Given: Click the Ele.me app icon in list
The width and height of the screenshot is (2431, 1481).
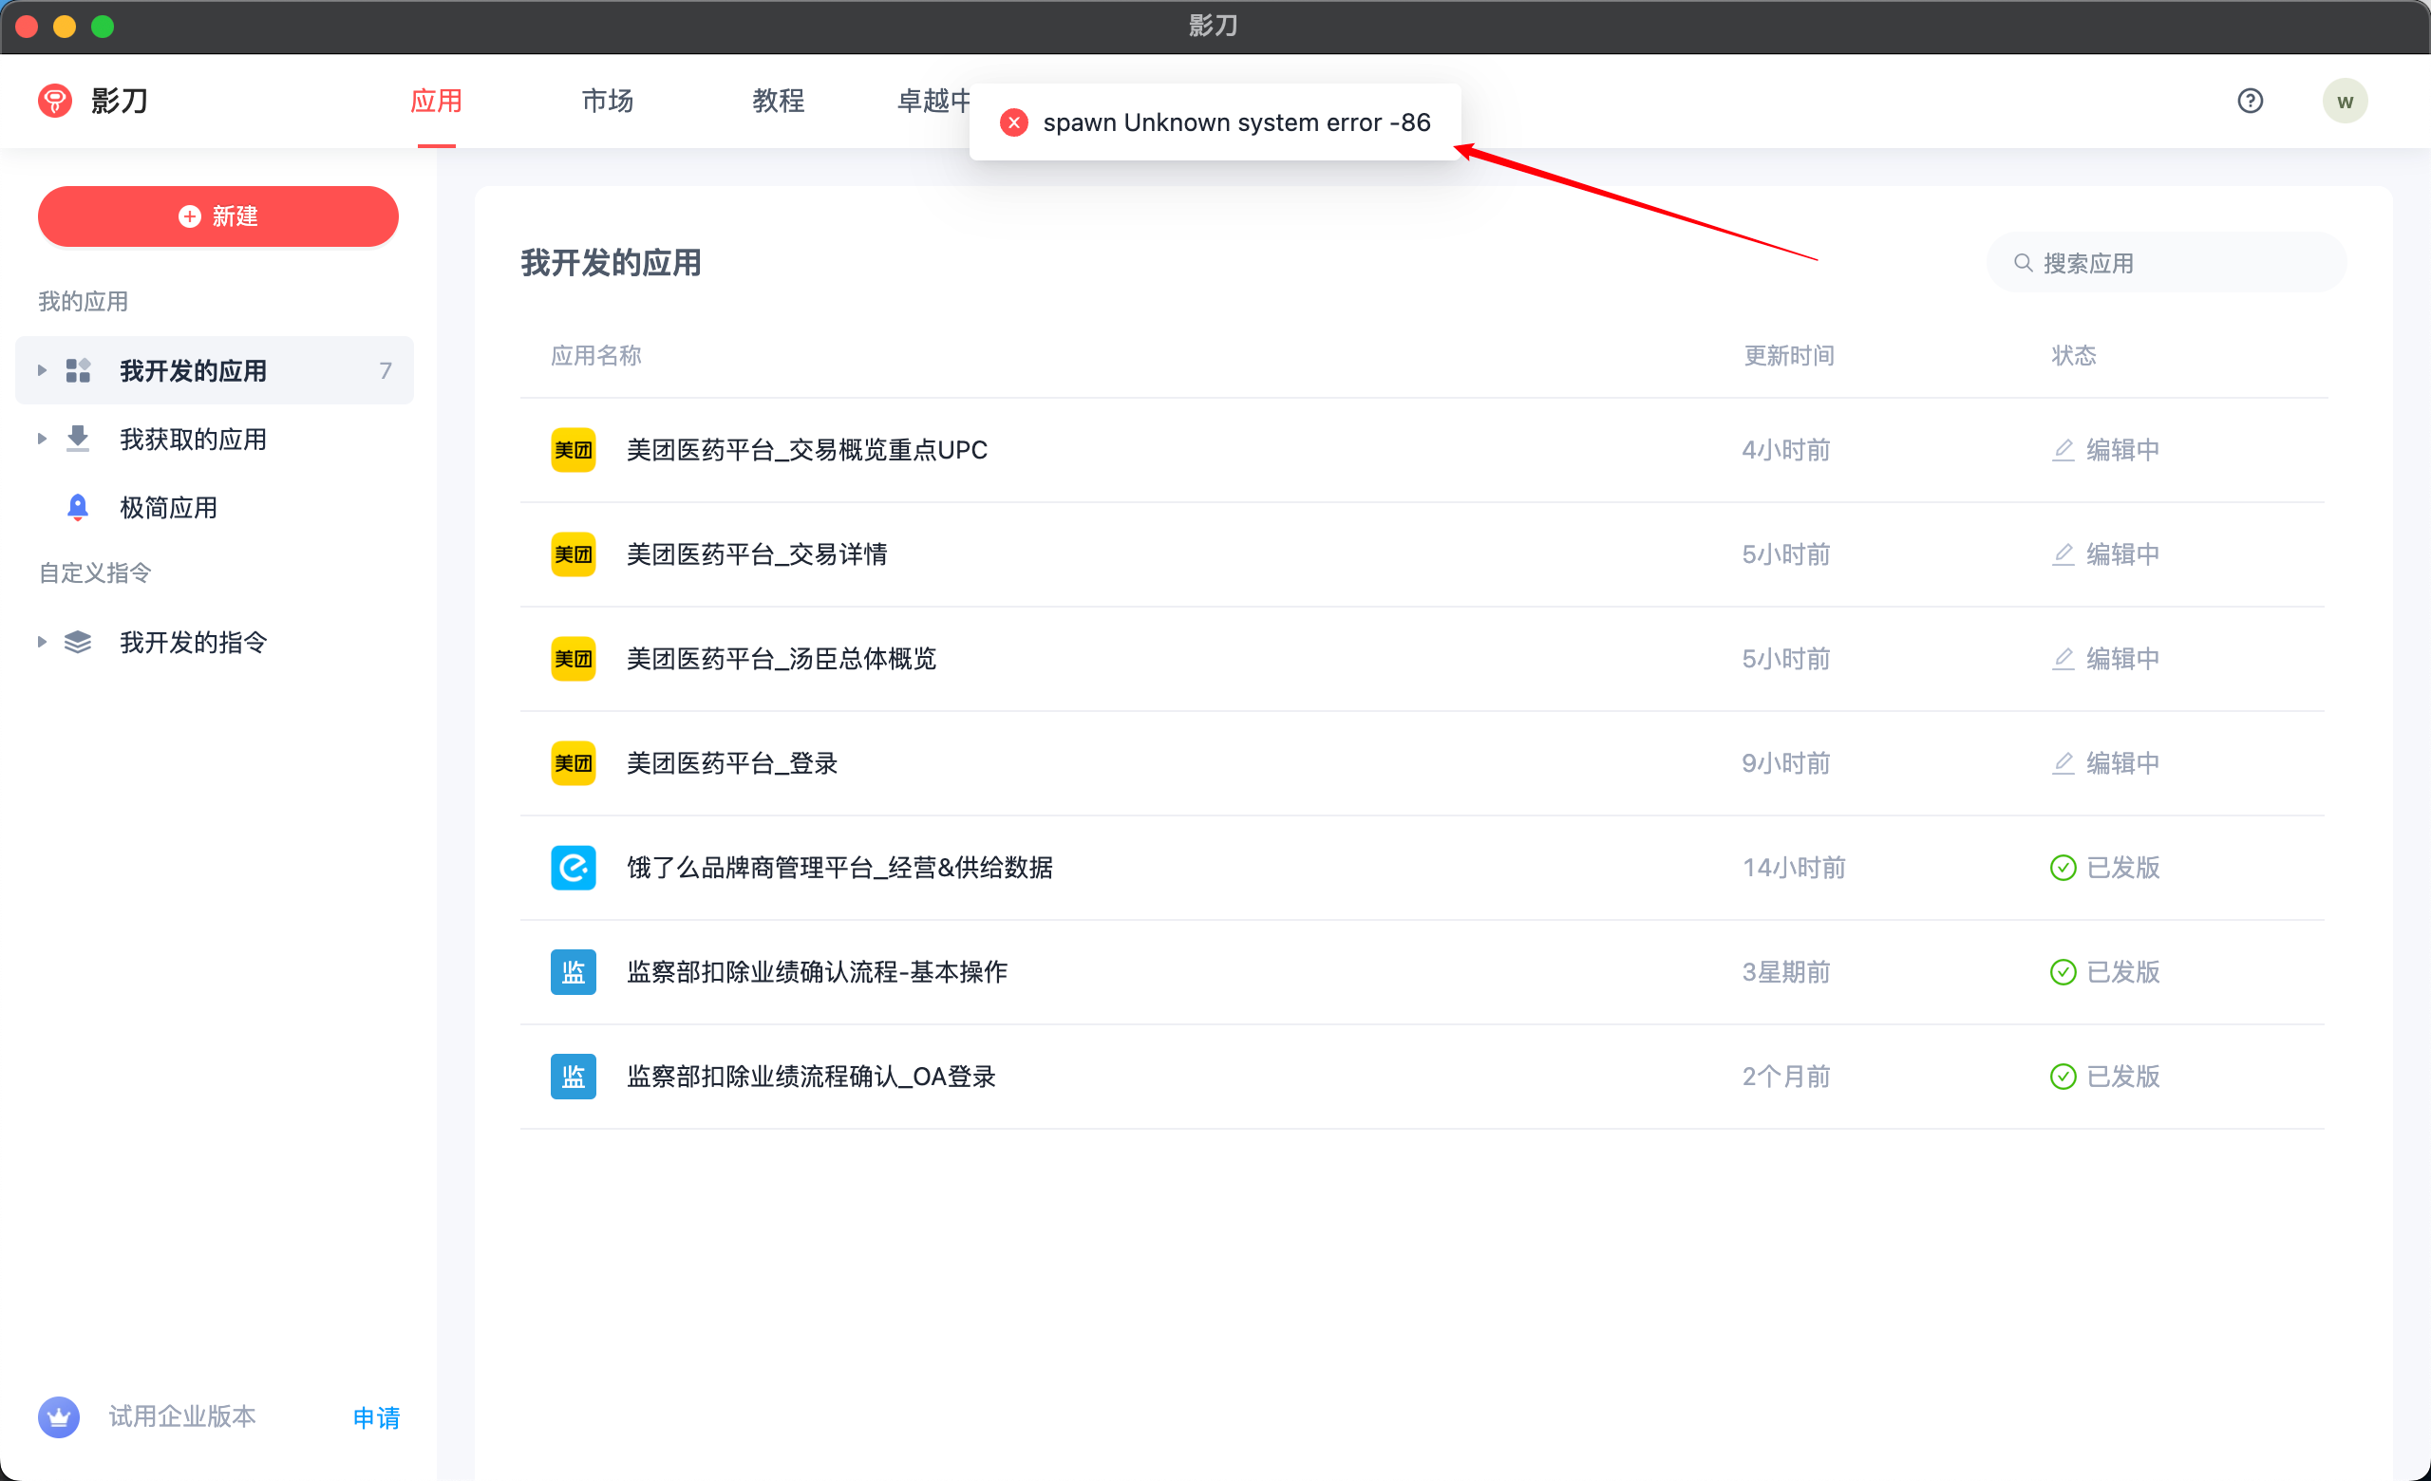Looking at the screenshot, I should tap(573, 868).
